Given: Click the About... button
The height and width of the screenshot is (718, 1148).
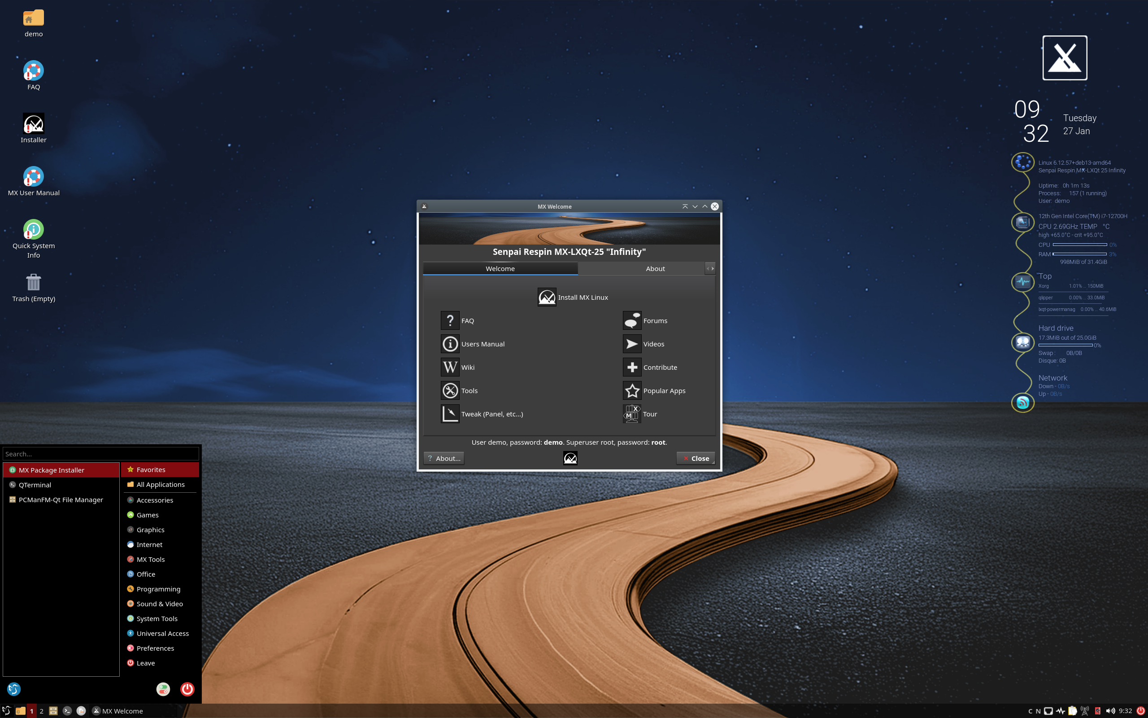Looking at the screenshot, I should (444, 458).
